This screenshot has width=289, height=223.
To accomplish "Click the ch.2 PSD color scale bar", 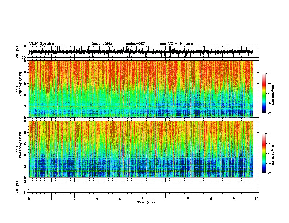I will click(264, 153).
